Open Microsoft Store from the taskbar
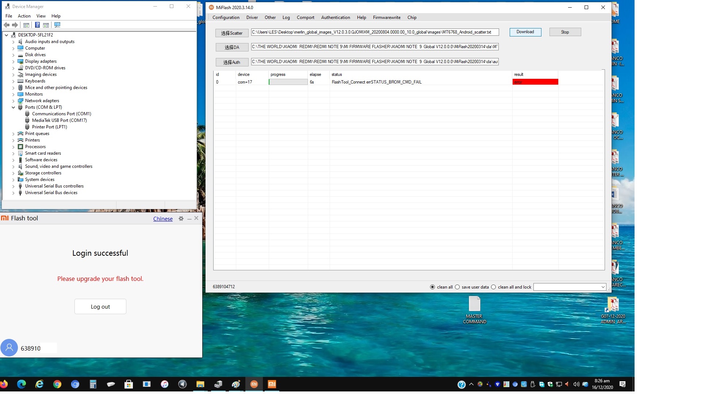Screen dimensions: 701x394 tap(129, 384)
